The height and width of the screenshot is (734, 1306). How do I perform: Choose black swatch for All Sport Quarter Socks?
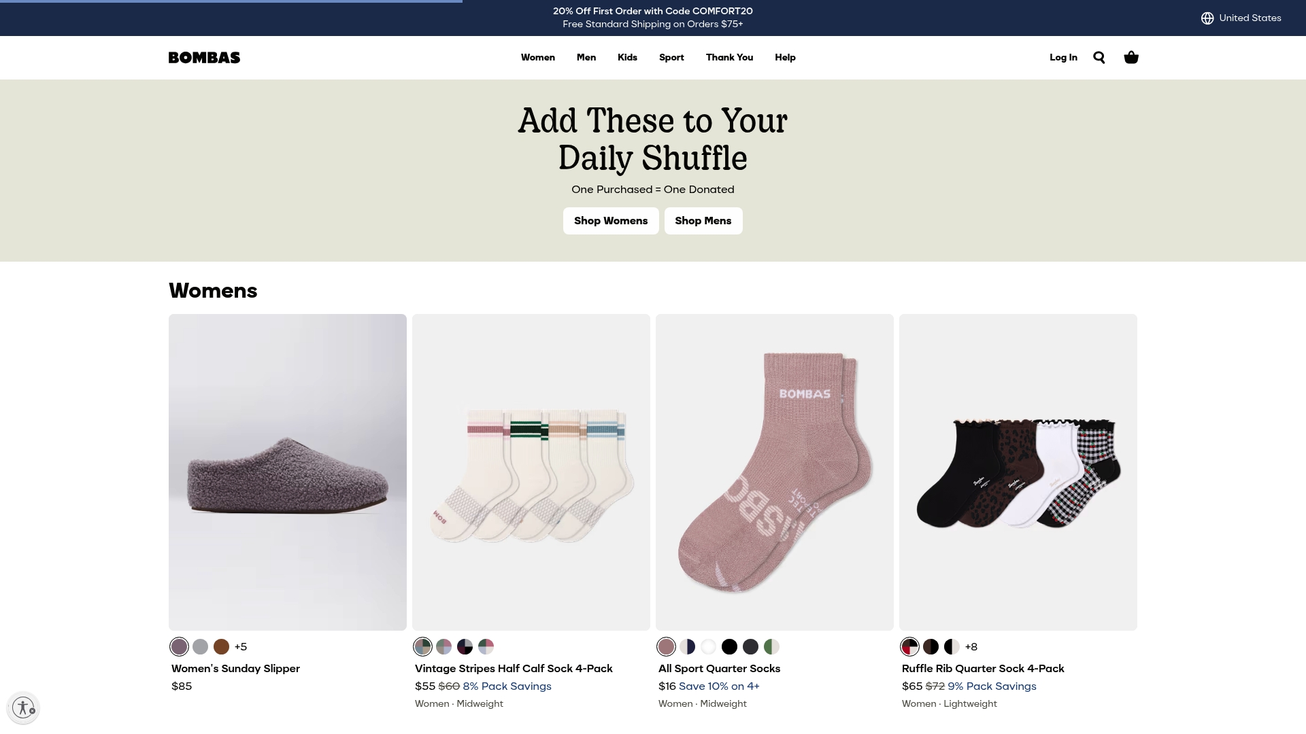[x=729, y=646]
